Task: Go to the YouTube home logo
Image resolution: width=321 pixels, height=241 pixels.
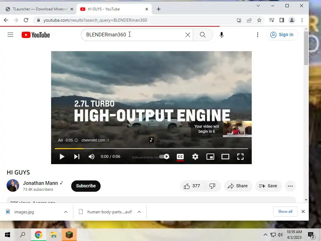Action: [36, 35]
